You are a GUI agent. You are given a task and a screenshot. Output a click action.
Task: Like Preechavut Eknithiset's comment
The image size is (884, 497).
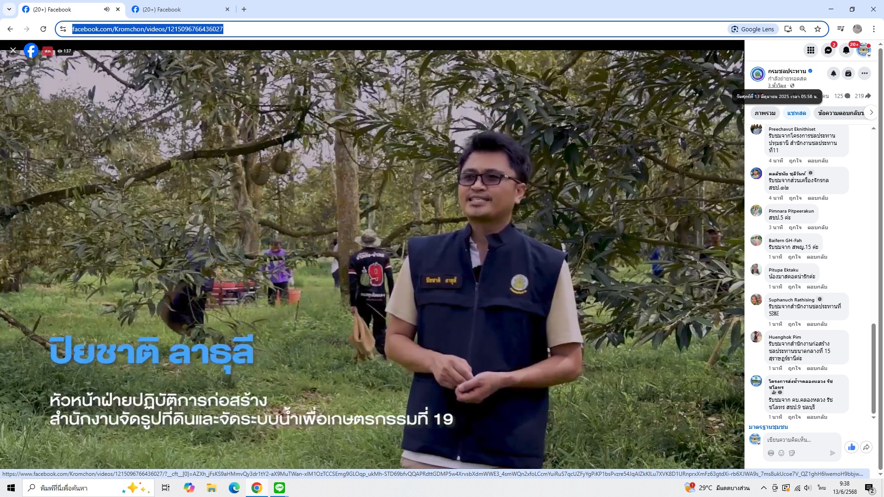tap(795, 161)
